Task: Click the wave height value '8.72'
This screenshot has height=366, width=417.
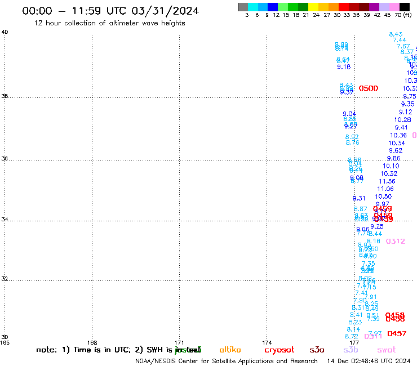Action: pyautogui.click(x=352, y=337)
